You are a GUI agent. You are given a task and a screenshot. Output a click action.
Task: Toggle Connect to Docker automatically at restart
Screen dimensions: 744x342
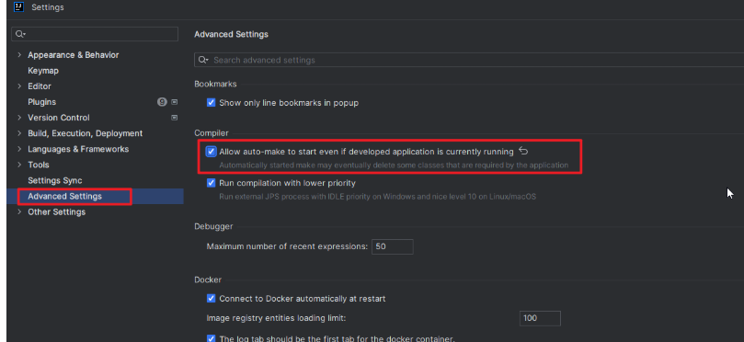(x=212, y=299)
